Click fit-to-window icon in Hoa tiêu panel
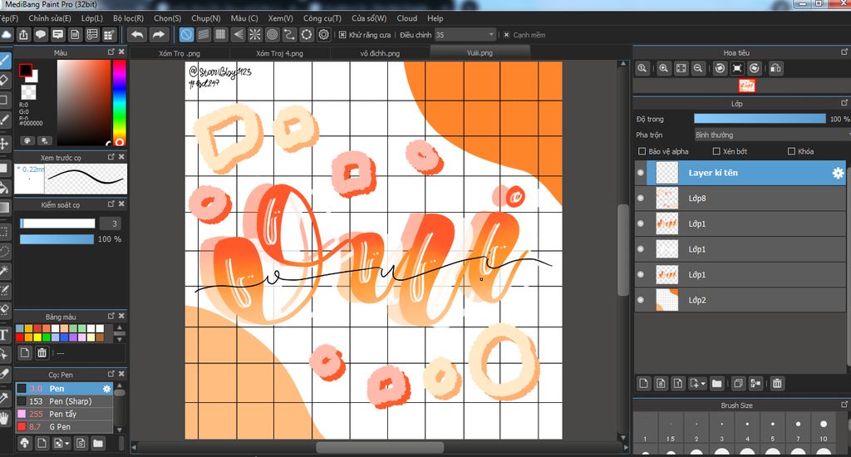 pos(681,68)
